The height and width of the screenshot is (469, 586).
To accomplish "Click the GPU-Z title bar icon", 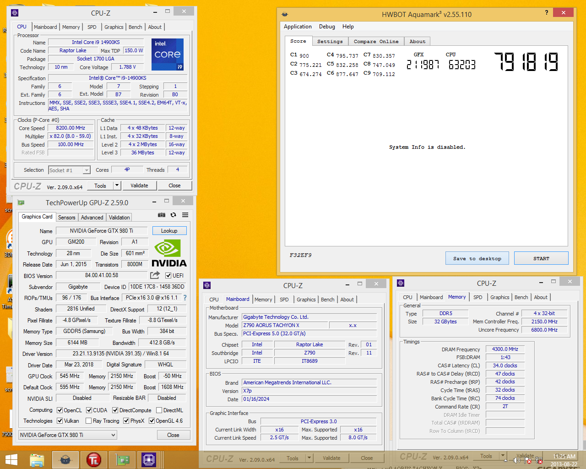I will [21, 202].
